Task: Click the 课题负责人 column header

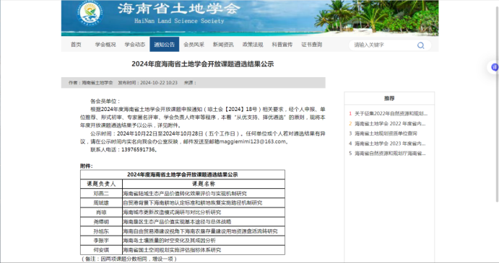Action: [101, 184]
